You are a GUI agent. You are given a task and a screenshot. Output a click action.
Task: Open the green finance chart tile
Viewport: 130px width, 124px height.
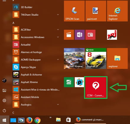(x=69, y=82)
